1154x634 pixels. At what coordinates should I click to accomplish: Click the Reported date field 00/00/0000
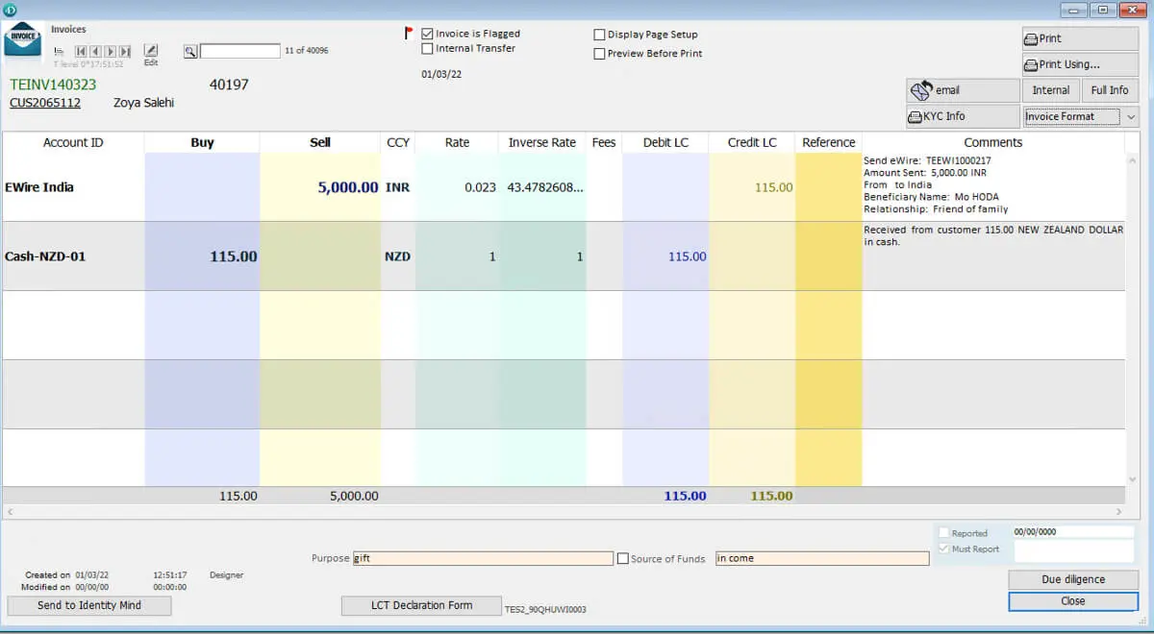coord(1072,532)
